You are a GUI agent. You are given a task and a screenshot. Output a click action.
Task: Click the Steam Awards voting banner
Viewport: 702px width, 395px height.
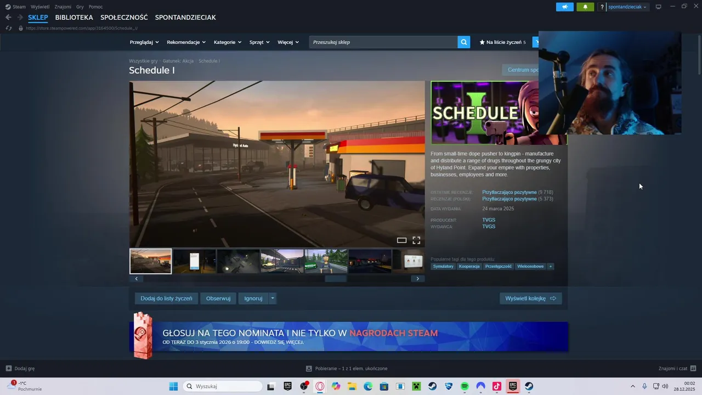click(x=349, y=336)
